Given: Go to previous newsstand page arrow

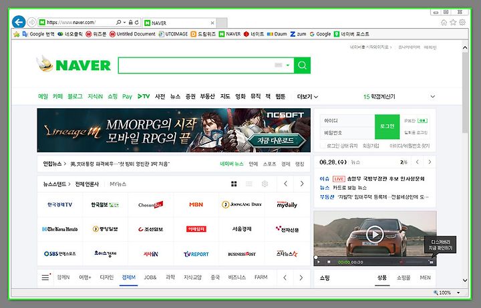Looking at the screenshot, I should [x=285, y=184].
